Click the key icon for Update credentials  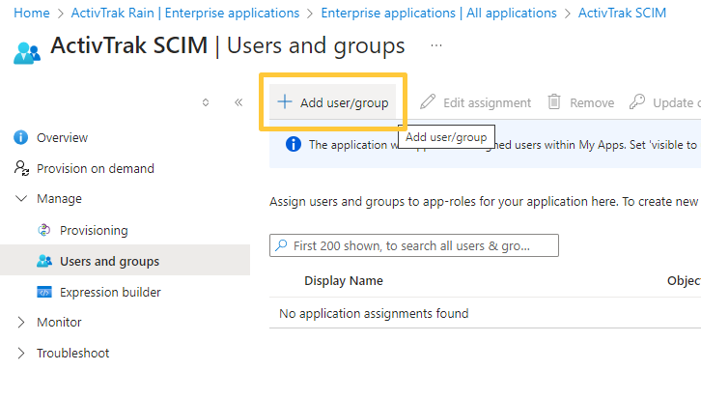(x=637, y=102)
